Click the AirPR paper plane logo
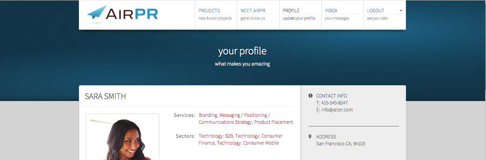The height and width of the screenshot is (160, 486). pos(97,14)
